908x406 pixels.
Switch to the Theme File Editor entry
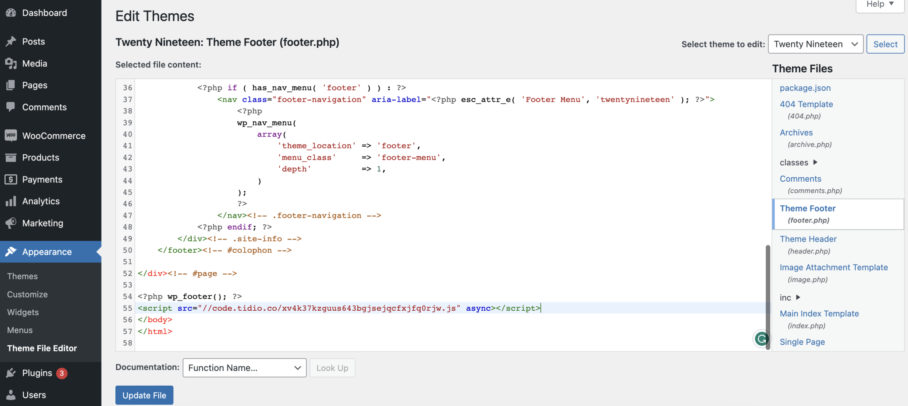point(42,348)
